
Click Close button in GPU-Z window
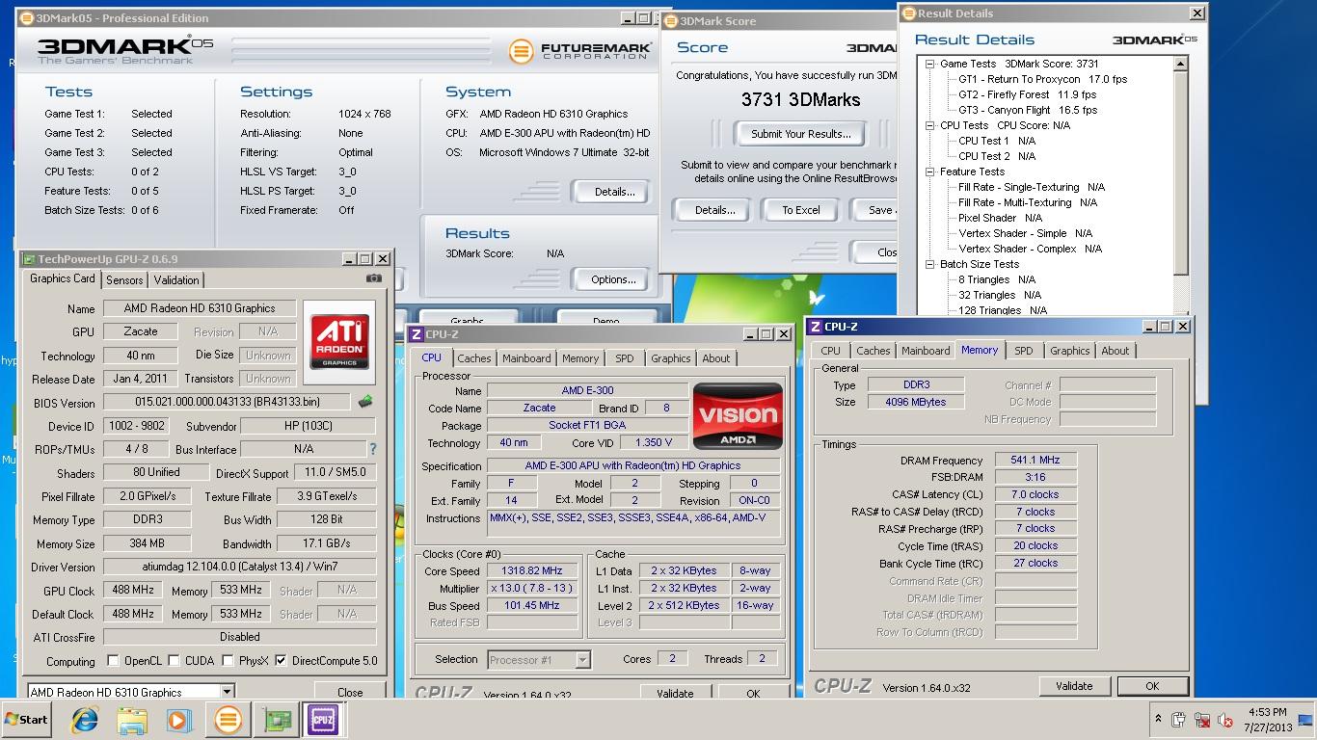pos(350,692)
